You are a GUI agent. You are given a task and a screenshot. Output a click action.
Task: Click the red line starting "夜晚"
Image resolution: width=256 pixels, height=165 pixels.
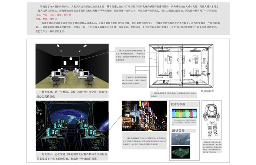click(x=46, y=19)
